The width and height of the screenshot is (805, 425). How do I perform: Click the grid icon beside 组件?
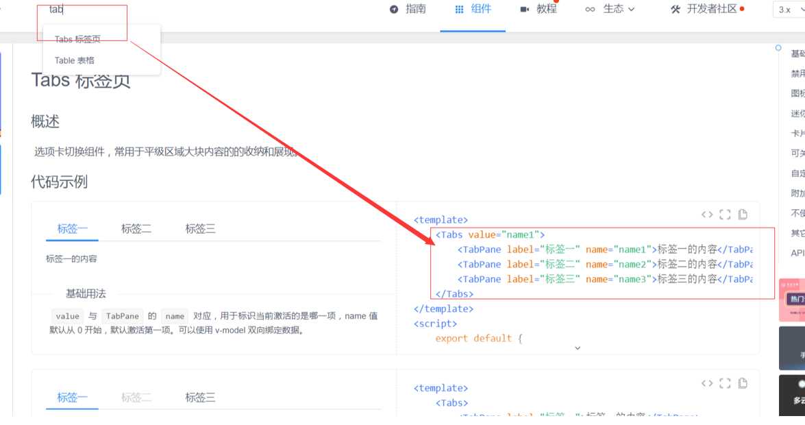(x=459, y=9)
